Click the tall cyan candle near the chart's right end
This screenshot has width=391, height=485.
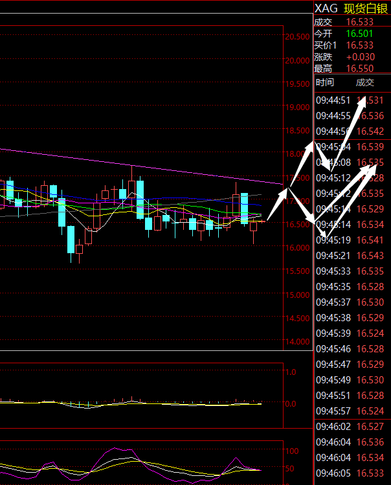[244, 208]
